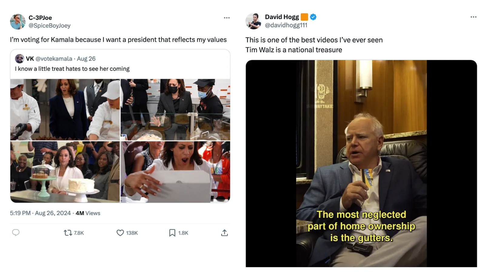Click the VK quoted tweet avatar
The height and width of the screenshot is (273, 485).
(19, 59)
